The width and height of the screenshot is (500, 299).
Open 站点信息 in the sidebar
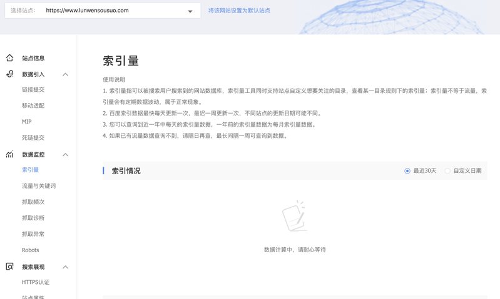(x=33, y=58)
